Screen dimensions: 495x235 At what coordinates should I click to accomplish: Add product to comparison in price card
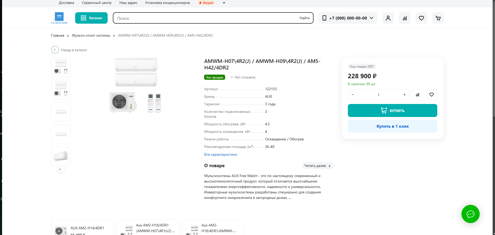point(417,95)
